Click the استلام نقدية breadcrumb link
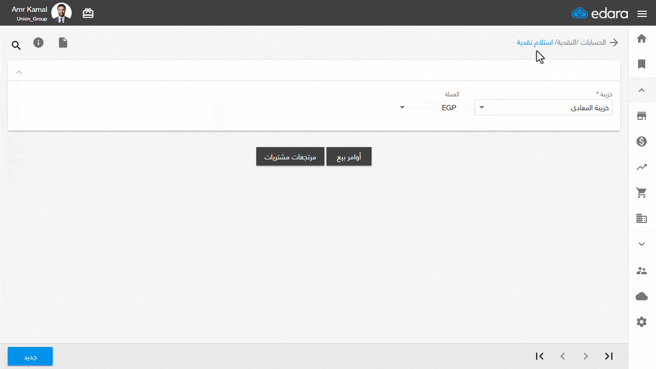The image size is (656, 369). click(535, 43)
